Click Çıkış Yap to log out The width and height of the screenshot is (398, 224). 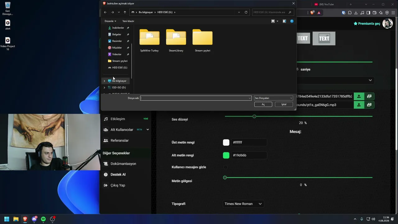[118, 185]
